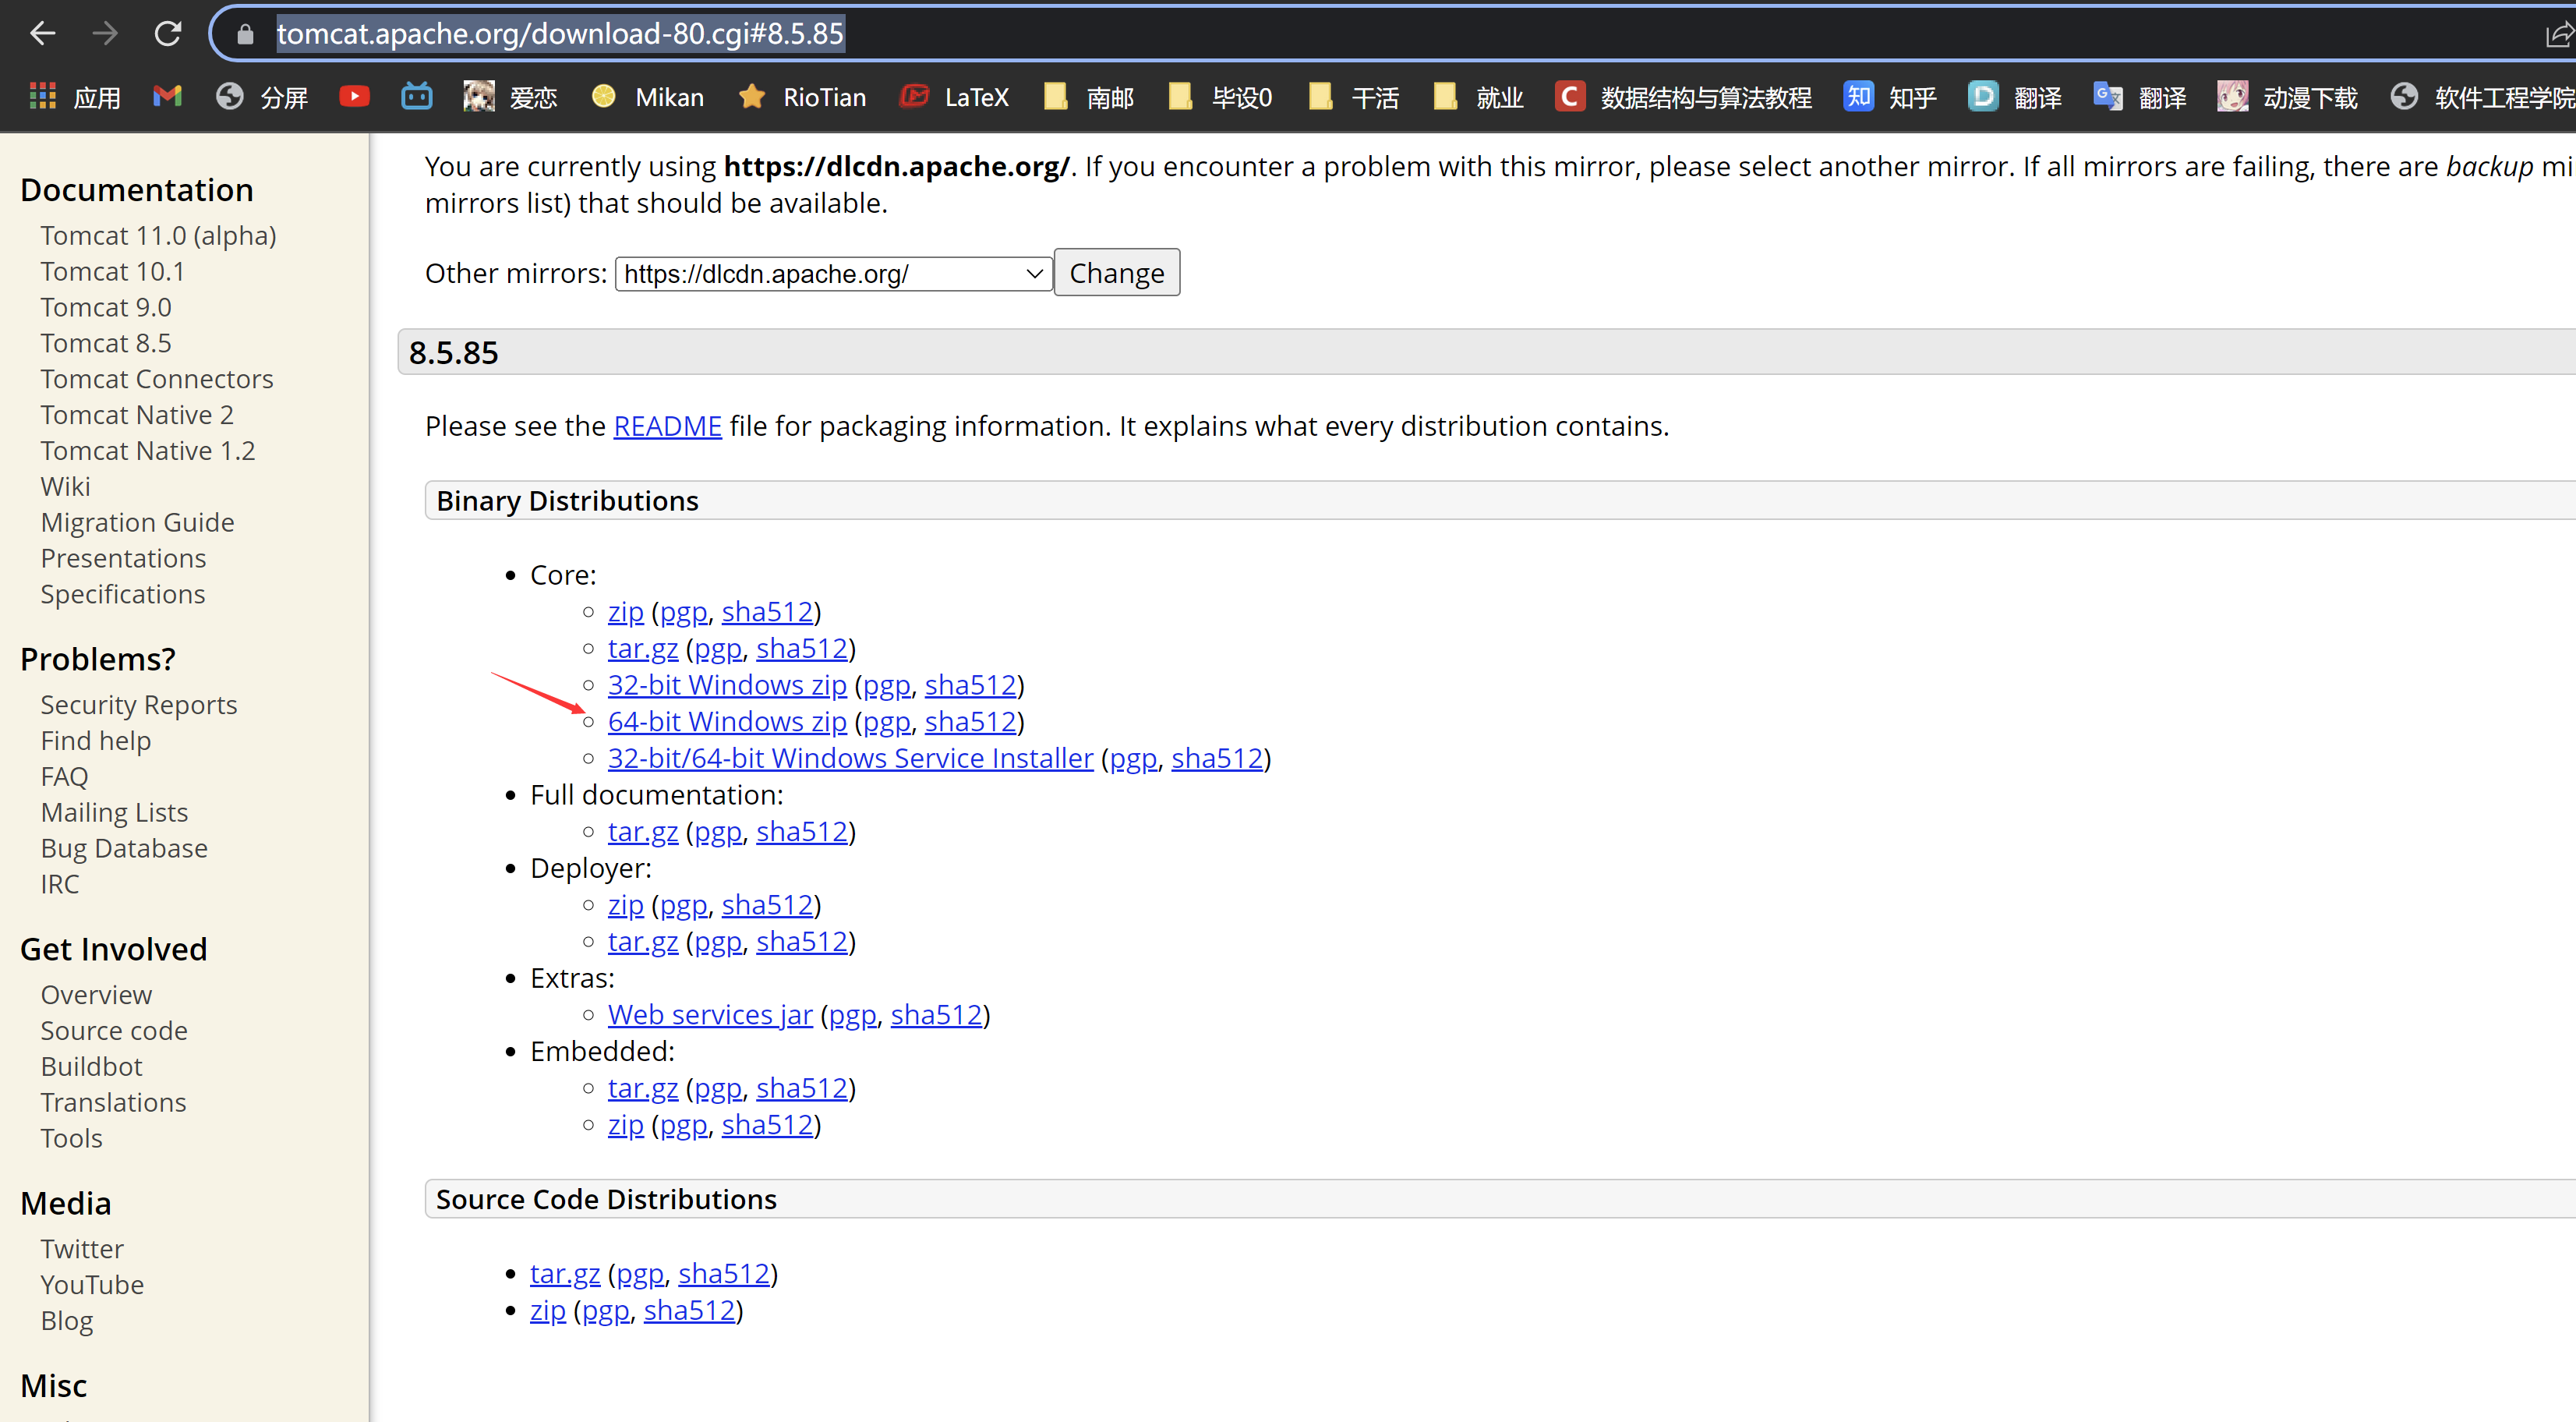
Task: Open the Gmail bookmark icon
Action: 167,97
